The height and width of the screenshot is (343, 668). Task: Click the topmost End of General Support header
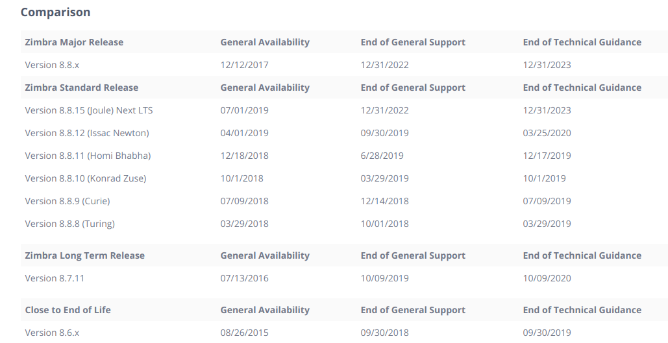pyautogui.click(x=413, y=42)
